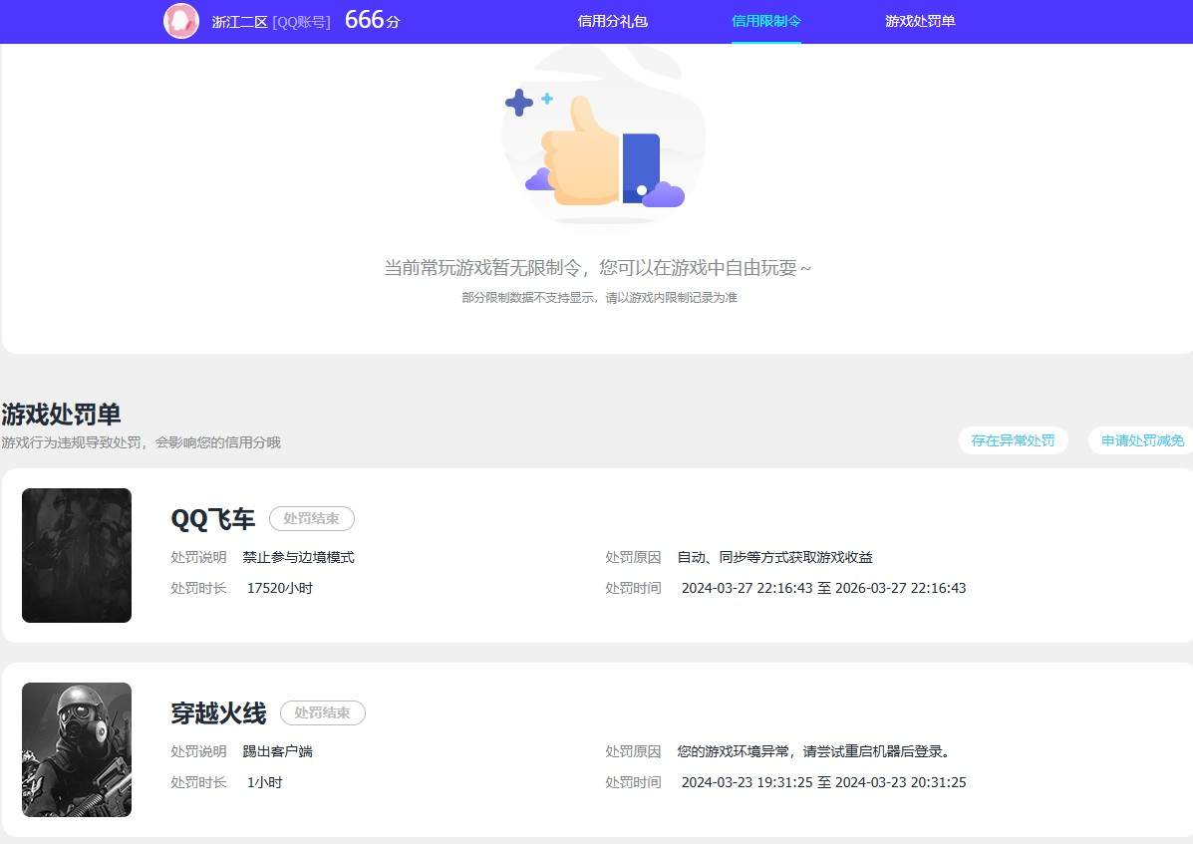Click 处罚结束 badge beside 穿越火线
This screenshot has height=844, width=1193.
pyautogui.click(x=323, y=713)
